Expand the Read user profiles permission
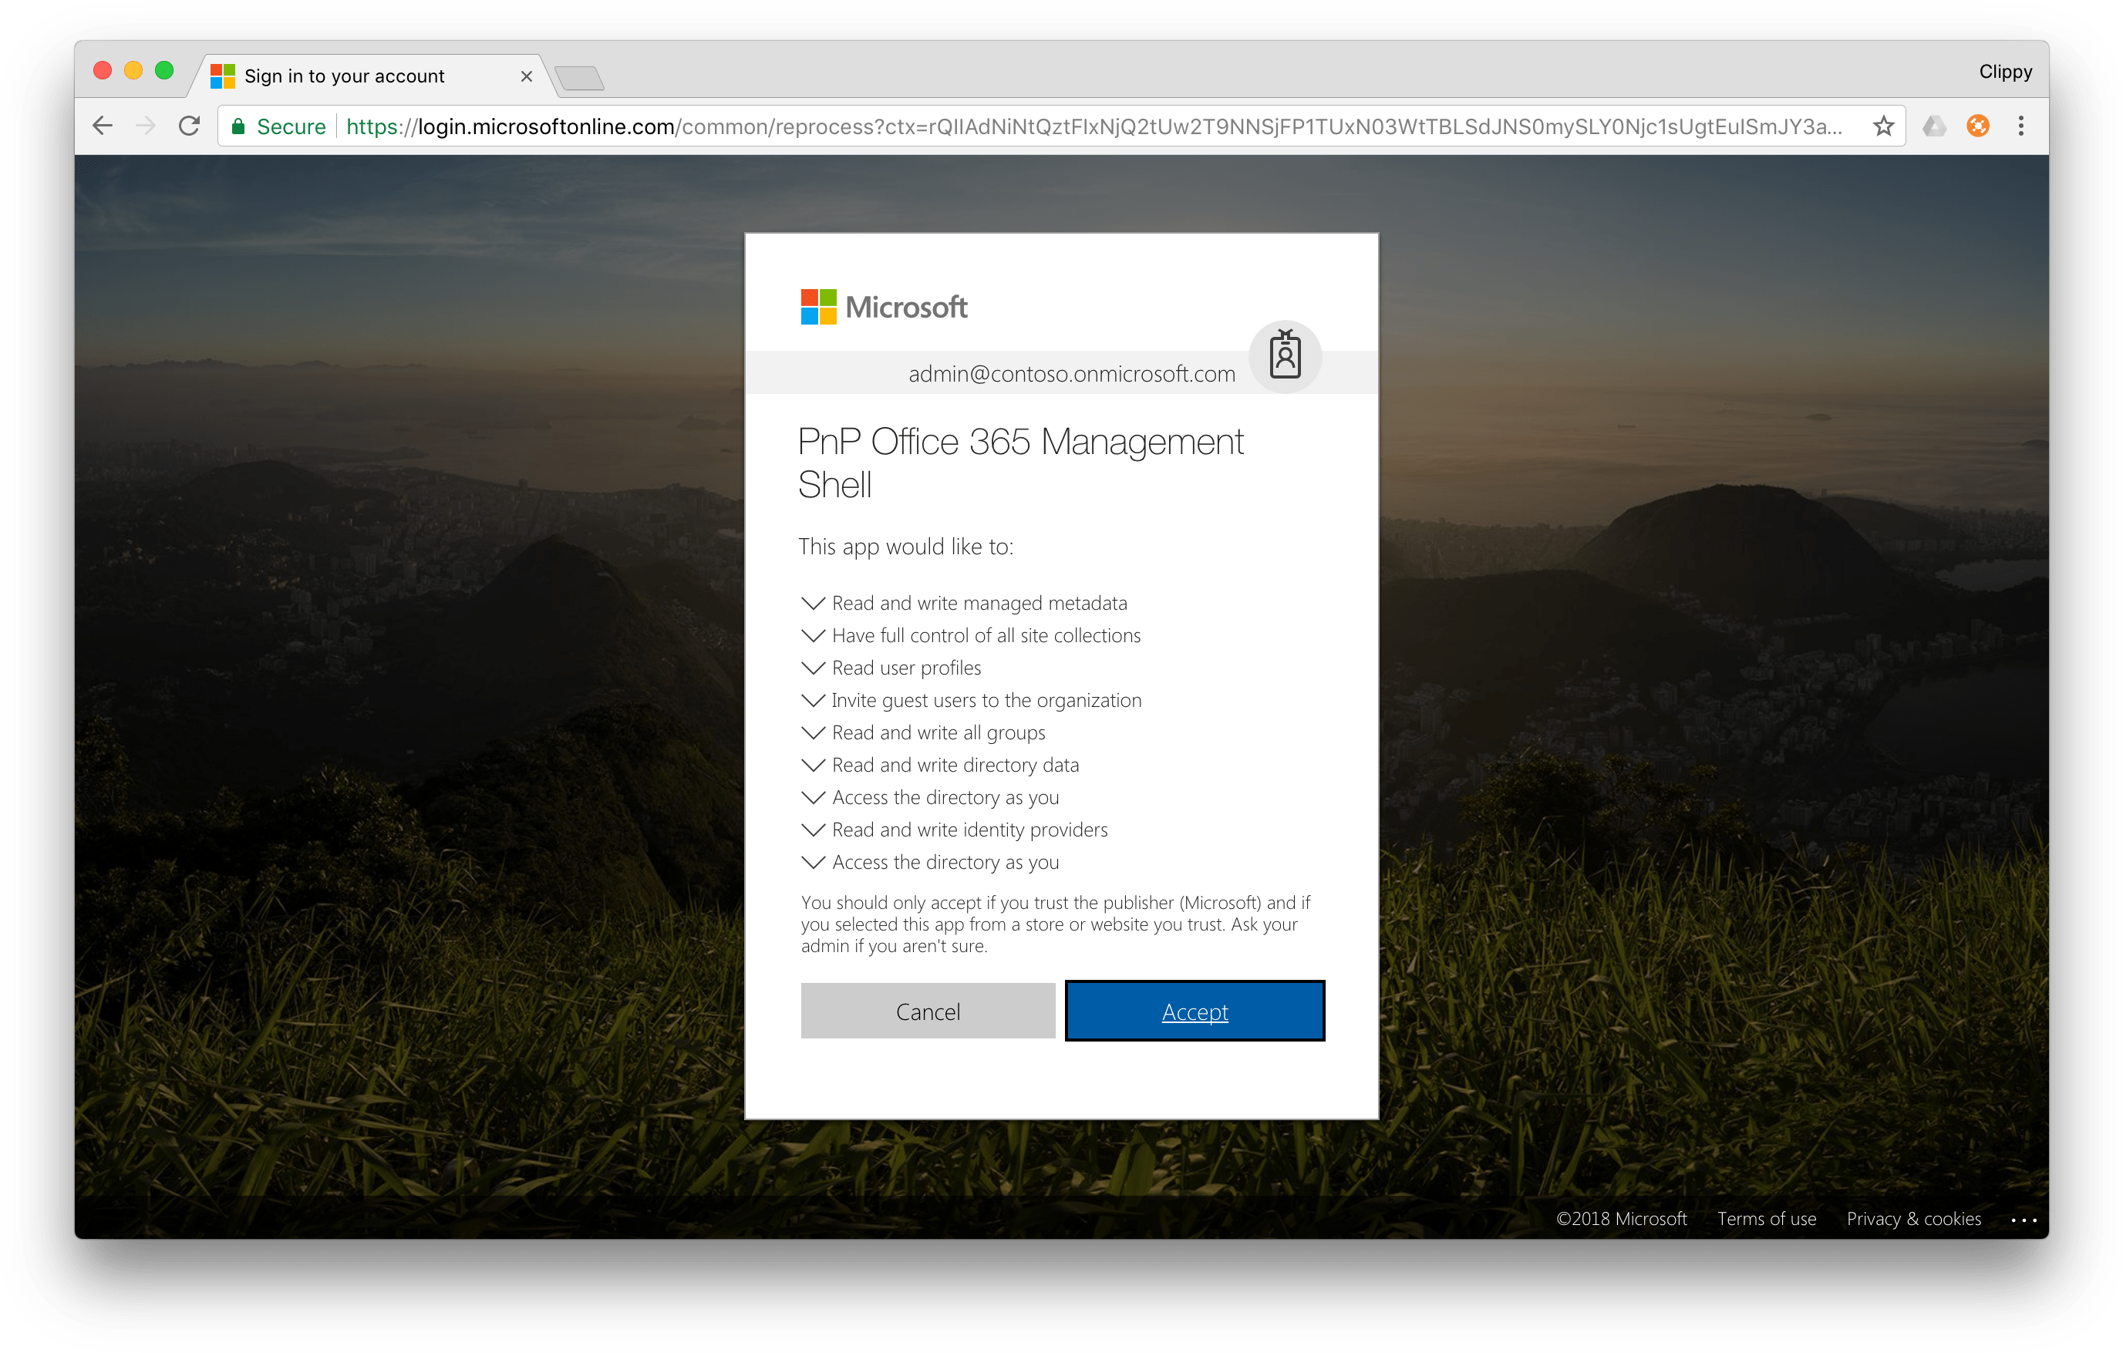Viewport: 2123px width, 1353px height. (812, 667)
